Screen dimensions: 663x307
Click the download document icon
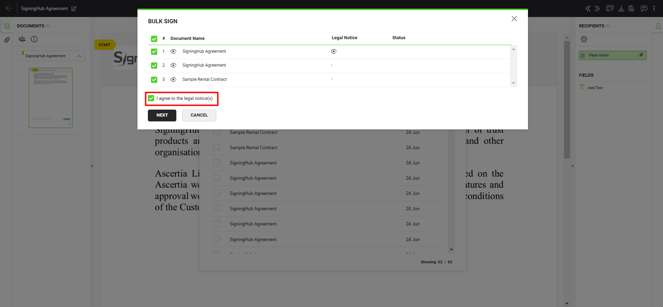click(x=621, y=8)
